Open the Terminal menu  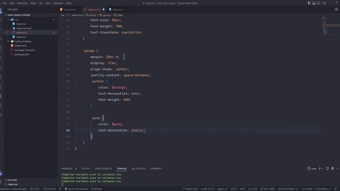pos(58,3)
